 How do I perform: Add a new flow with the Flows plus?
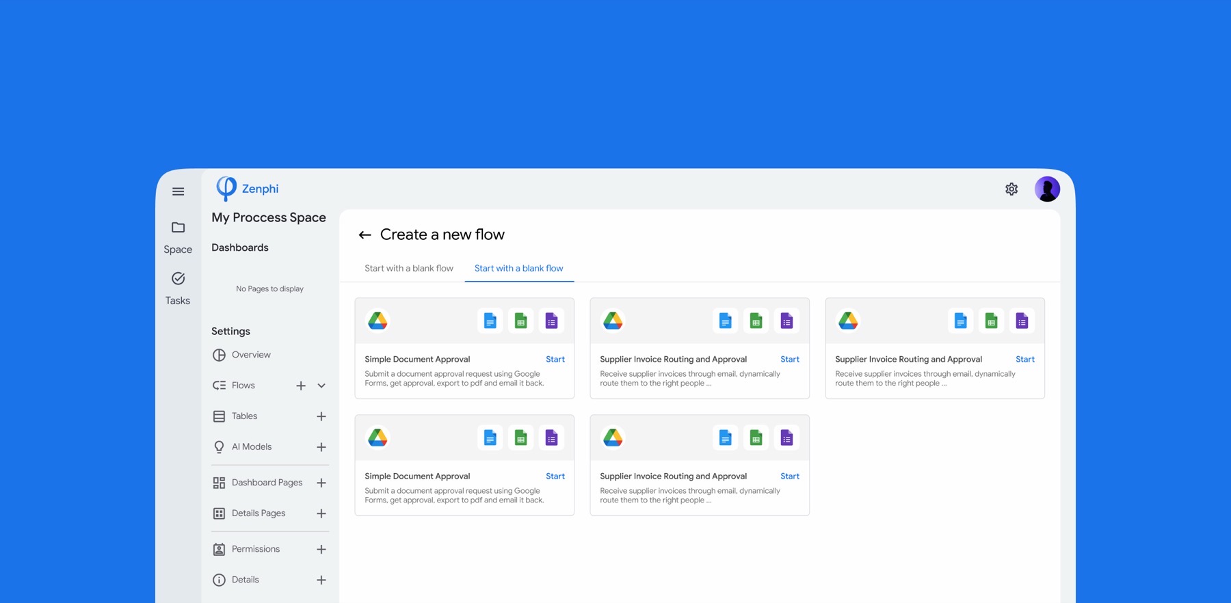[x=301, y=386]
